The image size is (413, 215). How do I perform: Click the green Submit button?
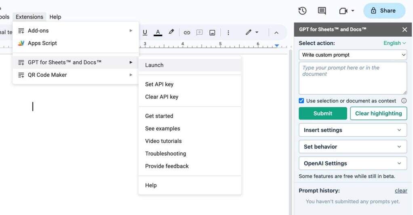(x=322, y=113)
